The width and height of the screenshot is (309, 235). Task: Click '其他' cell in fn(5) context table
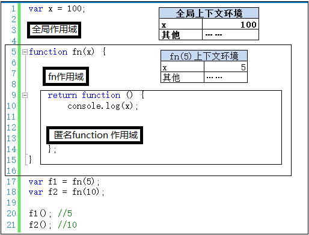point(182,78)
